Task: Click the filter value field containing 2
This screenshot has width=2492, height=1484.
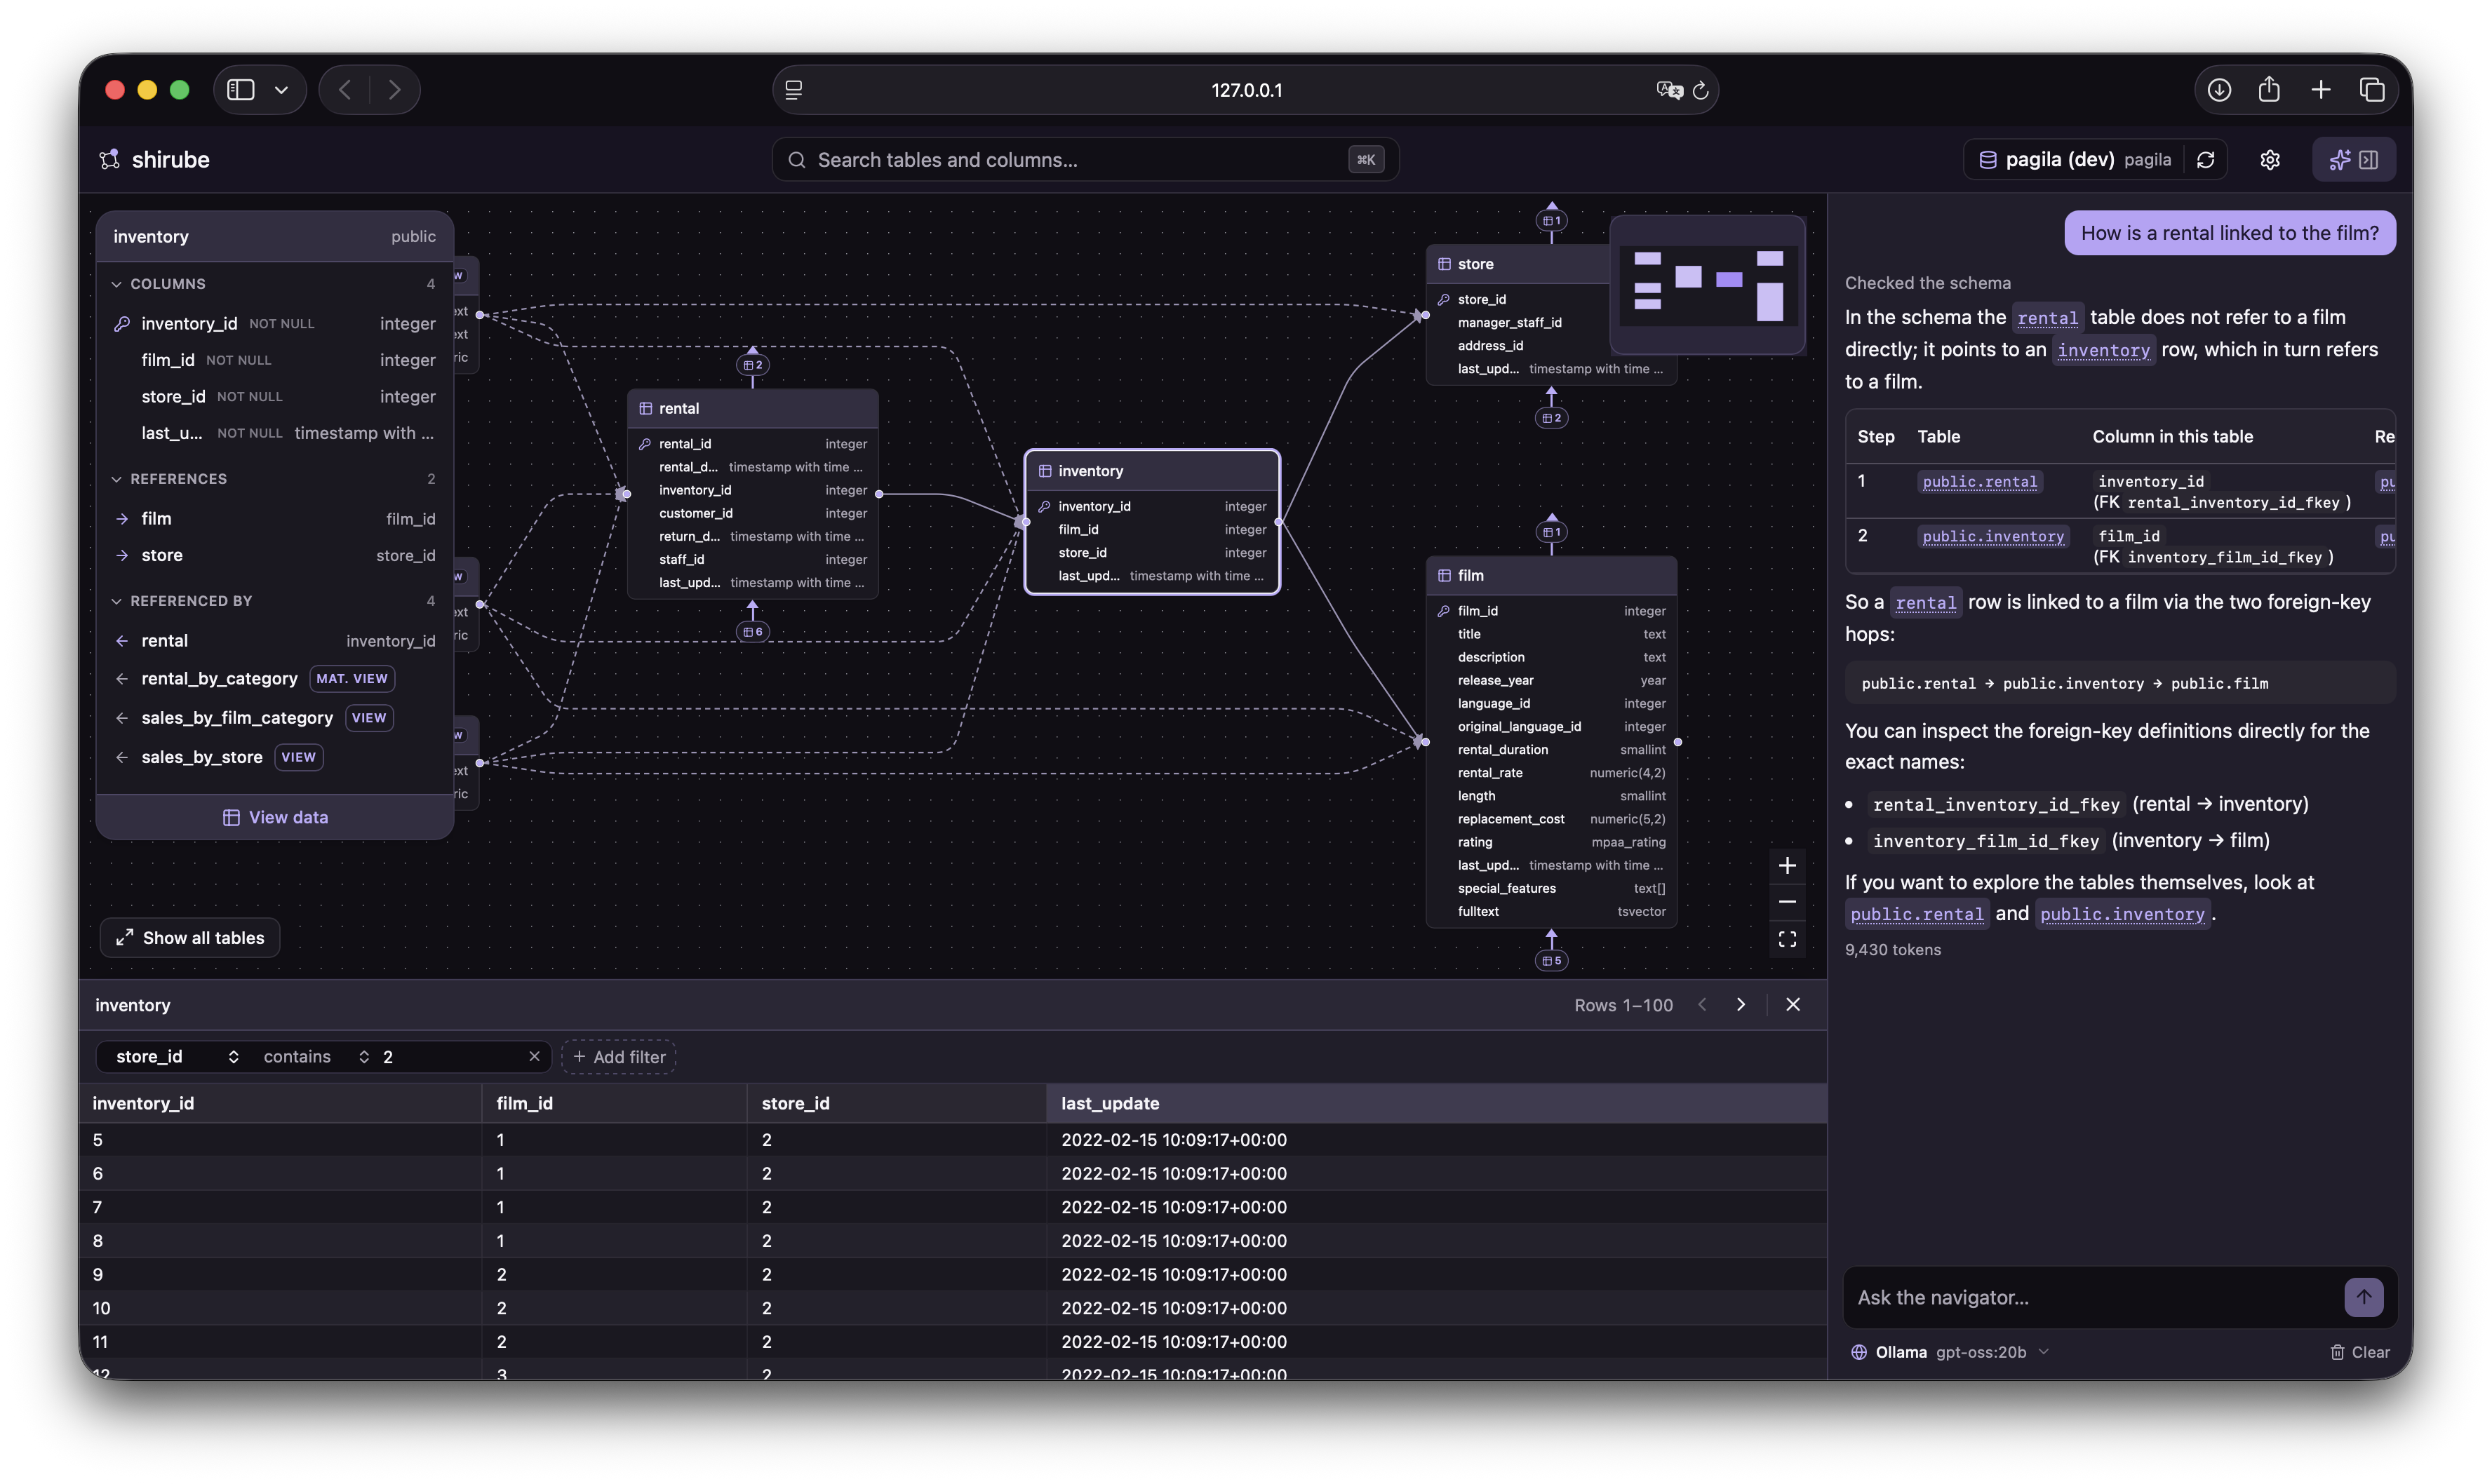Action: tap(450, 1057)
